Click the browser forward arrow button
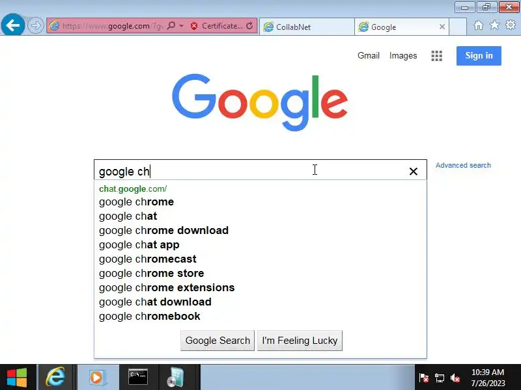Viewport: 521px width, 390px height. tap(36, 25)
